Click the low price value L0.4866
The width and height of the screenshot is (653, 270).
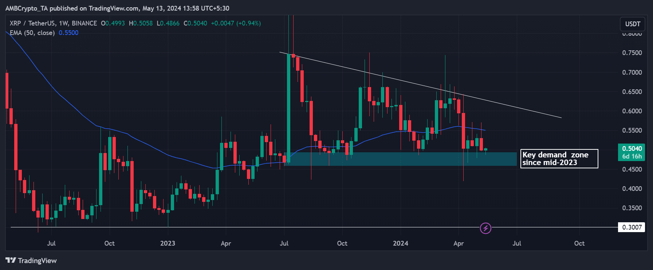point(168,23)
